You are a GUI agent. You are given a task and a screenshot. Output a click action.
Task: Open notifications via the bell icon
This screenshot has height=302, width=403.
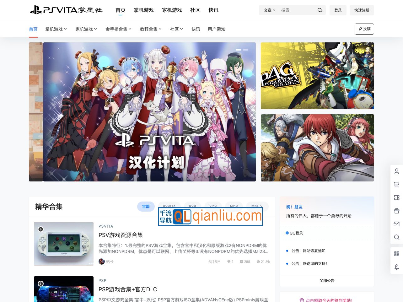tap(397, 267)
